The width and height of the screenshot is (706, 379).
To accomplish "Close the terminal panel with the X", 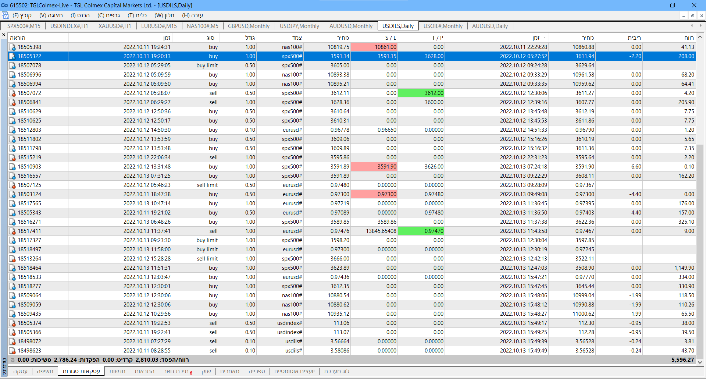I will point(4,35).
